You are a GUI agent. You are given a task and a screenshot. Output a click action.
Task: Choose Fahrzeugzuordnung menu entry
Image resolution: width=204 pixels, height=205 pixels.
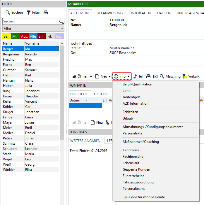tap(156, 182)
